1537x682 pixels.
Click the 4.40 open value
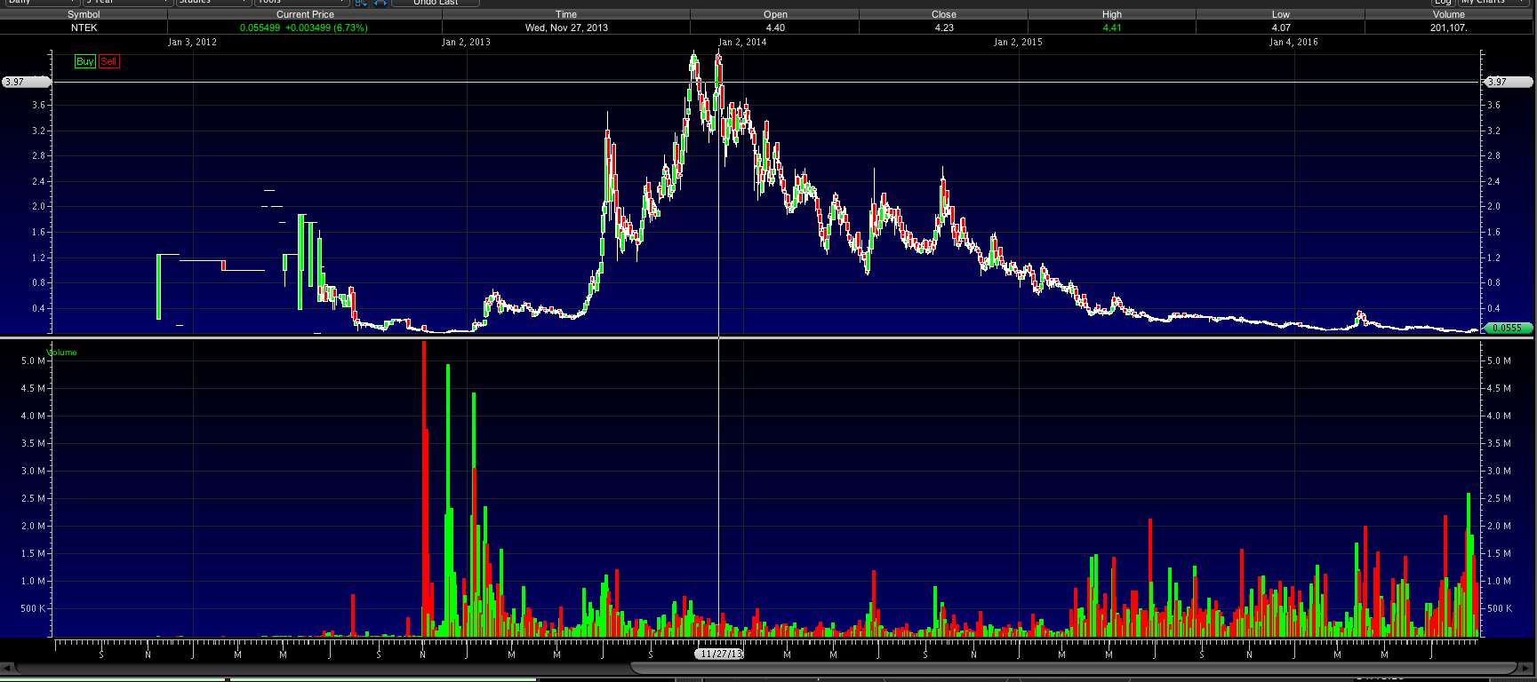coord(775,28)
